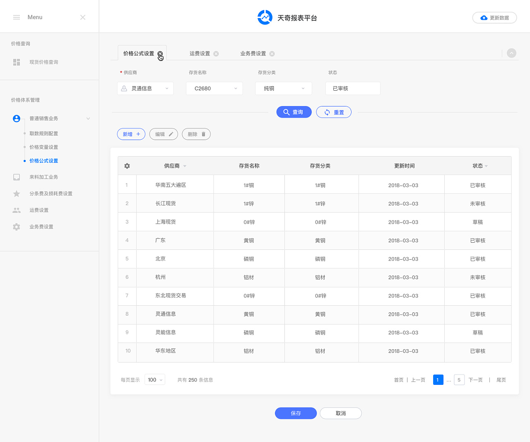
Task: Open 现货价格查询 in the sidebar
Action: tap(44, 62)
